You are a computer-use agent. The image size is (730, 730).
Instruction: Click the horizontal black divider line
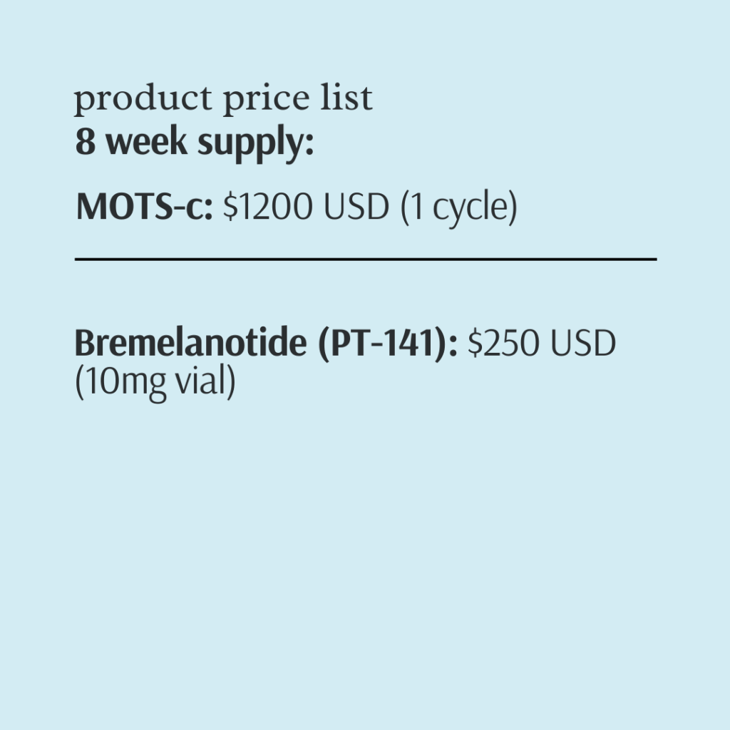pos(366,259)
